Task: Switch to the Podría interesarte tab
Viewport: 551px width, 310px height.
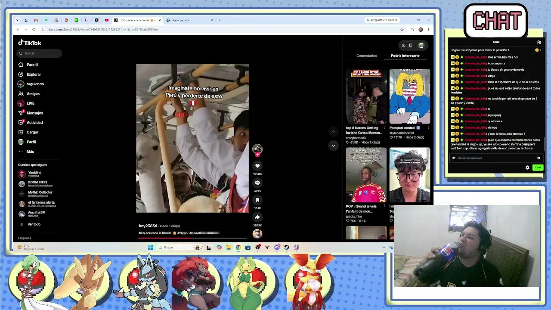Action: (x=405, y=56)
